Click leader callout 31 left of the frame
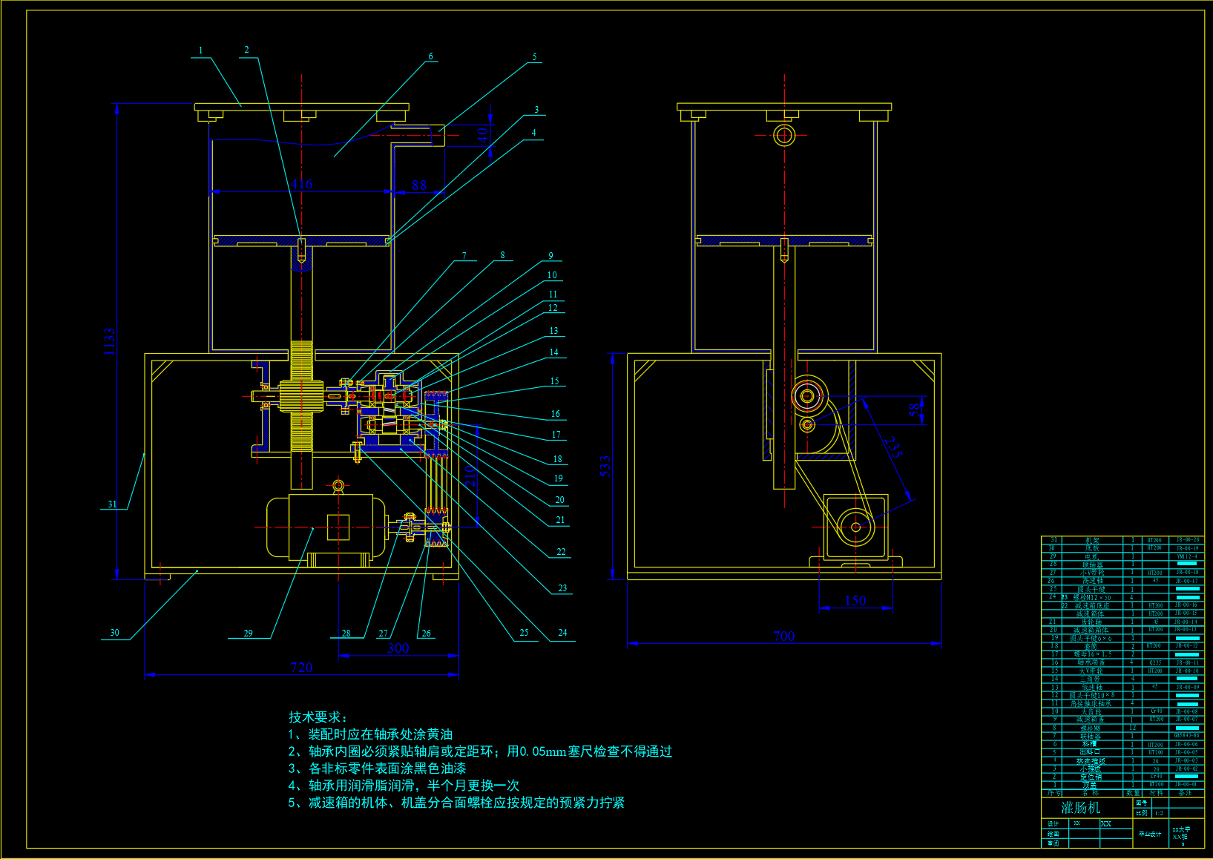Viewport: 1213px width, 859px height. tap(113, 504)
